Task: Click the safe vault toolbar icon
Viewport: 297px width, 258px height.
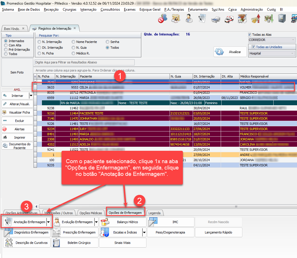Action: click(282, 19)
